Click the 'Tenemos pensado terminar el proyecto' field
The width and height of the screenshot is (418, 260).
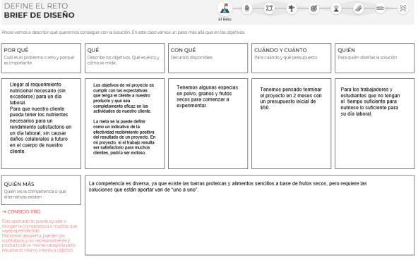tap(292, 123)
